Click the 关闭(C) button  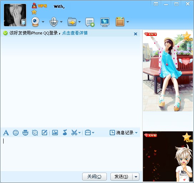(94, 177)
